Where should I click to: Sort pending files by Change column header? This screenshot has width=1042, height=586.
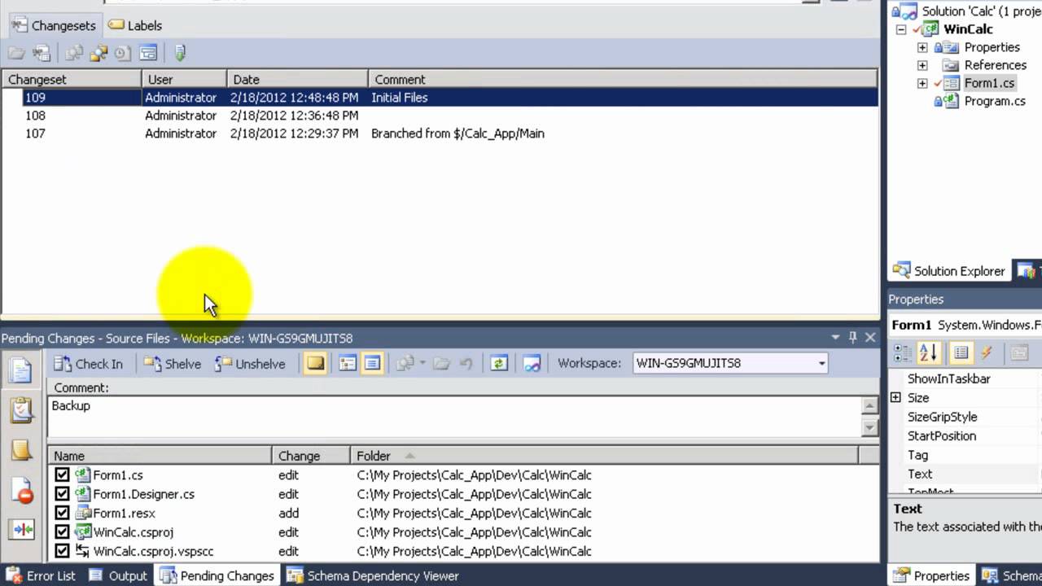click(310, 456)
